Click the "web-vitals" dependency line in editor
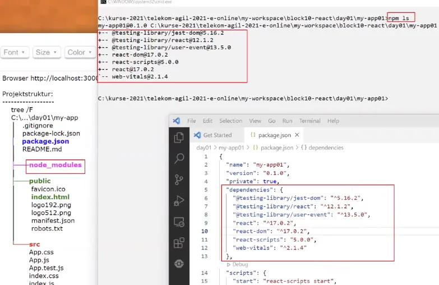The width and height of the screenshot is (439, 285). (x=270, y=248)
